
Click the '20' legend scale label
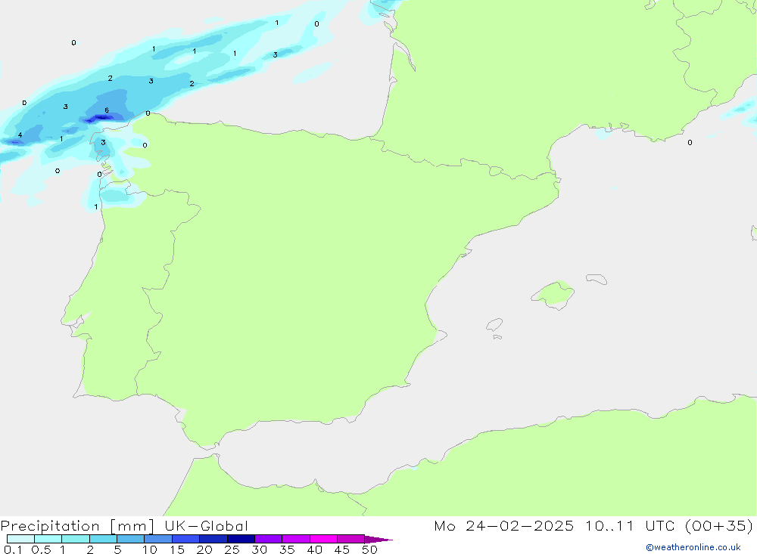click(x=204, y=549)
